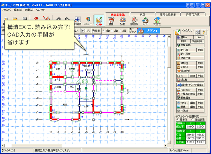Open the 安全性 safety check icon

157,21
